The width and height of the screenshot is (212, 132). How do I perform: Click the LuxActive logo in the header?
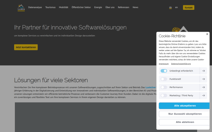coord(21,7)
